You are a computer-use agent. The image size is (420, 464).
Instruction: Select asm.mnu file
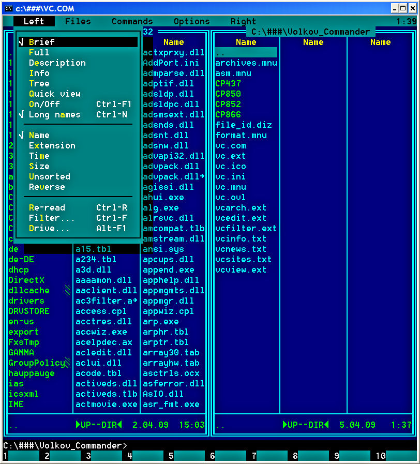(x=233, y=73)
